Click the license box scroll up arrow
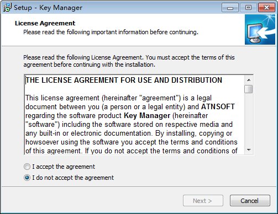This screenshot has width=278, height=214. click(x=249, y=80)
